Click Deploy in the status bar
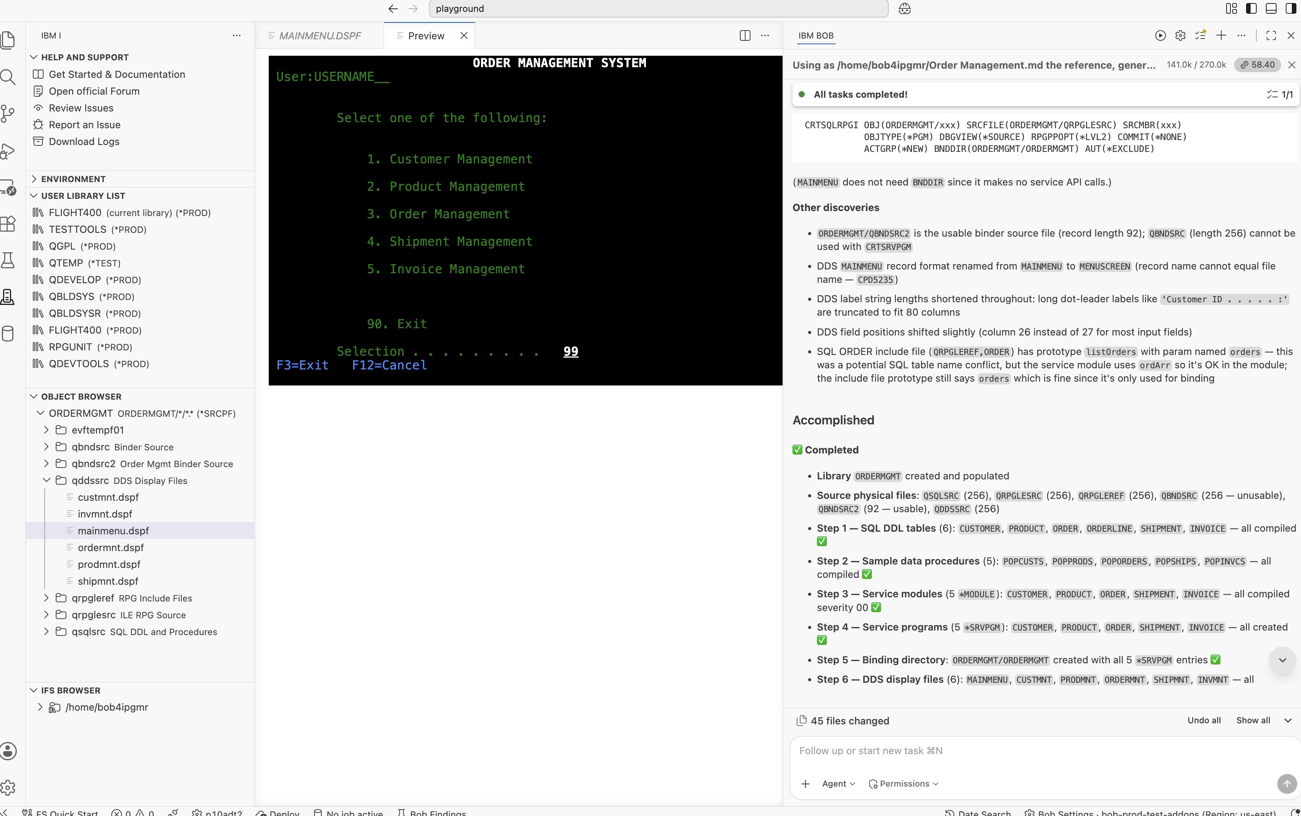 [x=278, y=812]
